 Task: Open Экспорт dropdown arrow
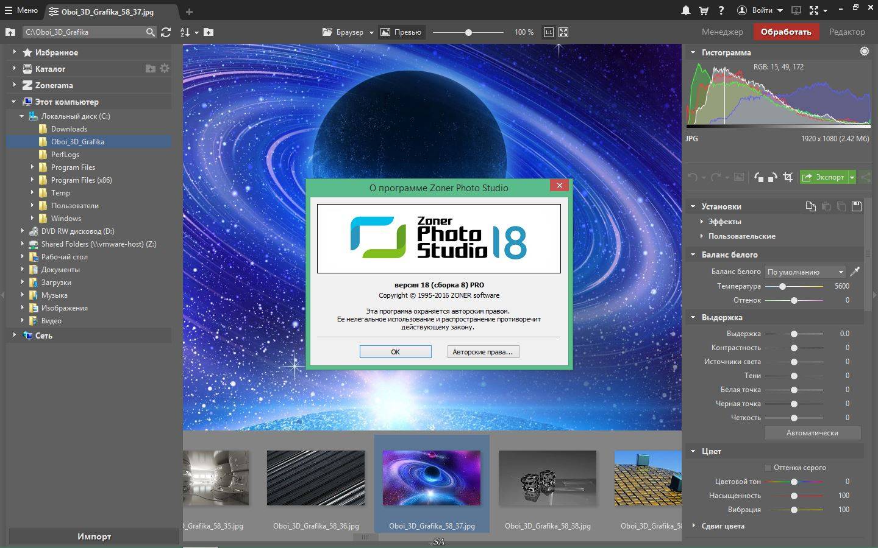pyautogui.click(x=852, y=177)
